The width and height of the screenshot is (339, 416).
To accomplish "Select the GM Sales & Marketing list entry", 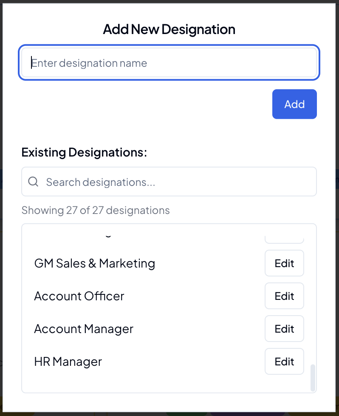I will click(x=94, y=263).
